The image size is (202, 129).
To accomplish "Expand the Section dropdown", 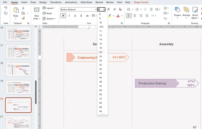I will 50,19.
